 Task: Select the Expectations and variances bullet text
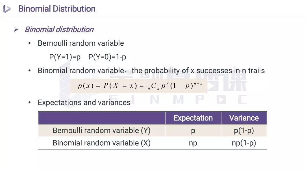point(84,103)
